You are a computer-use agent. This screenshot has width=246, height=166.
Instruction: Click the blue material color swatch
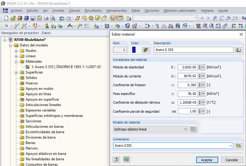pos(134,50)
